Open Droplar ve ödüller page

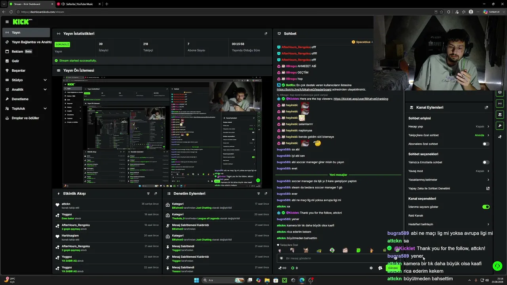[26, 118]
